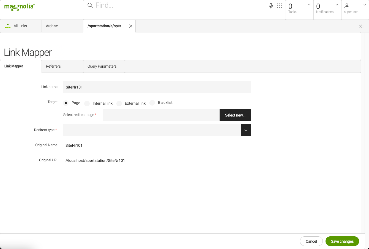
Task: Cancel the Link Mapper edits
Action: (311, 241)
